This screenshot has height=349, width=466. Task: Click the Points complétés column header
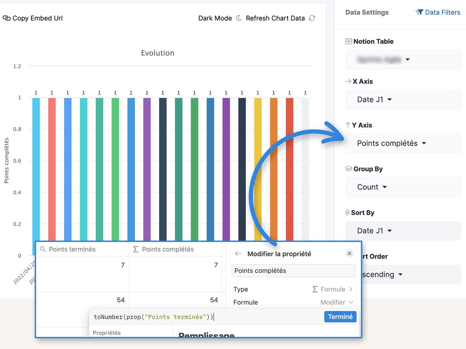pos(175,249)
